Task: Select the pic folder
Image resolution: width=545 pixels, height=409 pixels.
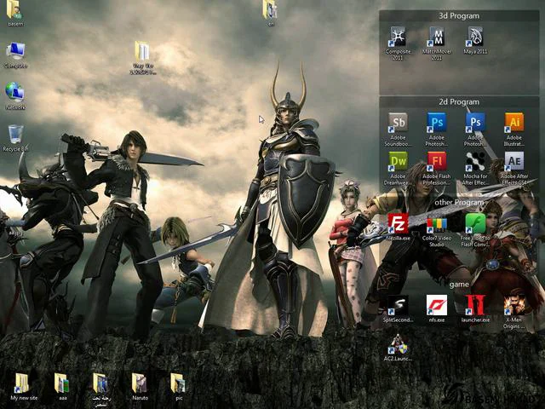Action: [179, 387]
